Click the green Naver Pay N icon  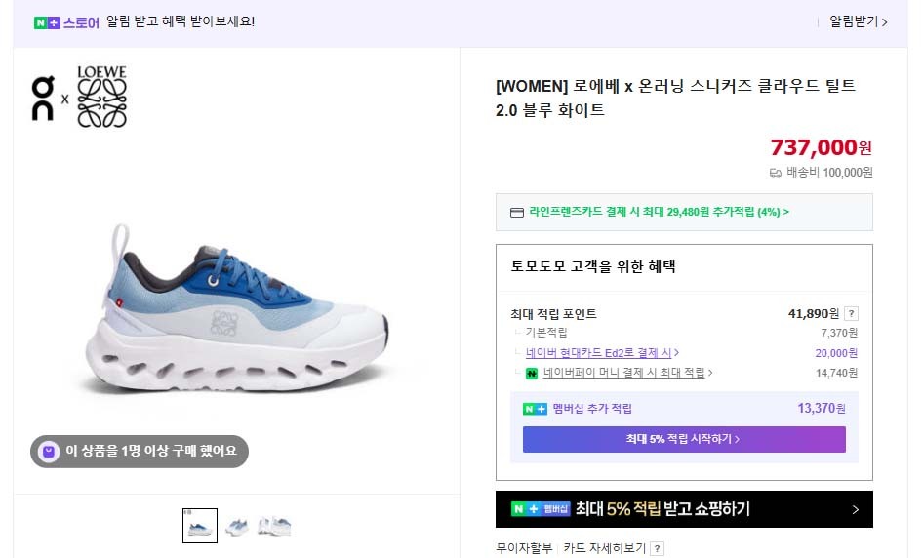coord(532,373)
